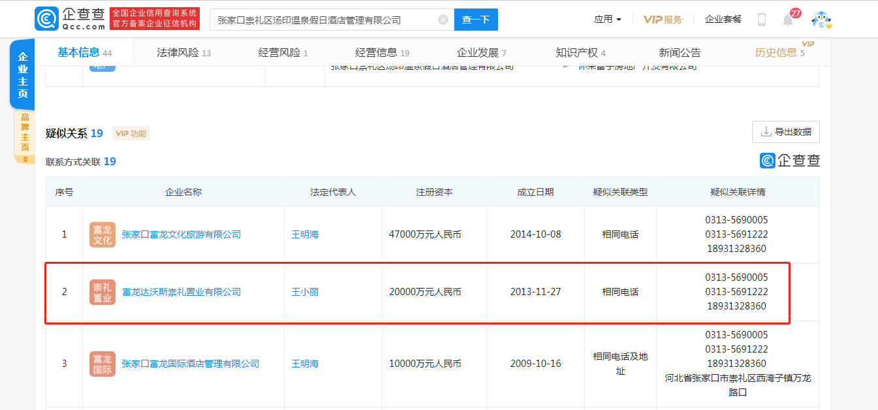Open 王小丽 legal representative link
The width and height of the screenshot is (878, 410).
coord(305,292)
